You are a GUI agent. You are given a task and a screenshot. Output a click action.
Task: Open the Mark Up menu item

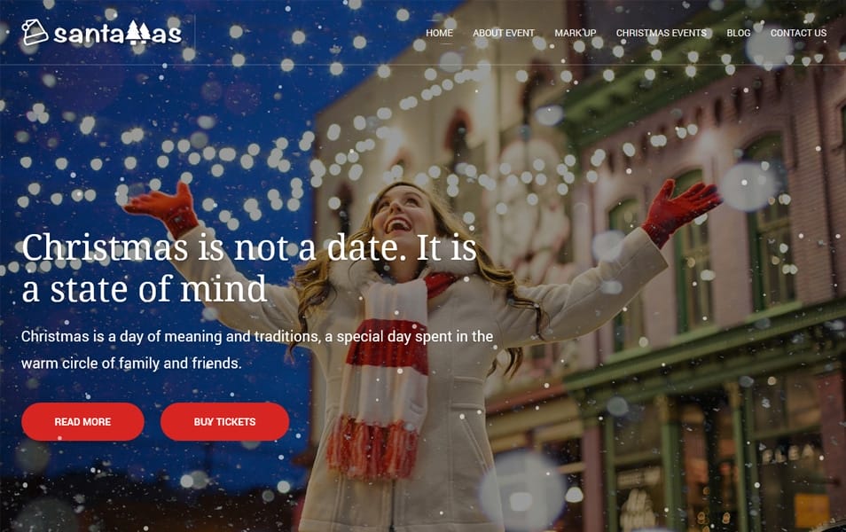[x=576, y=33]
